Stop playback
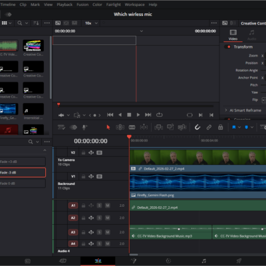266x266 pixels. 129,115
